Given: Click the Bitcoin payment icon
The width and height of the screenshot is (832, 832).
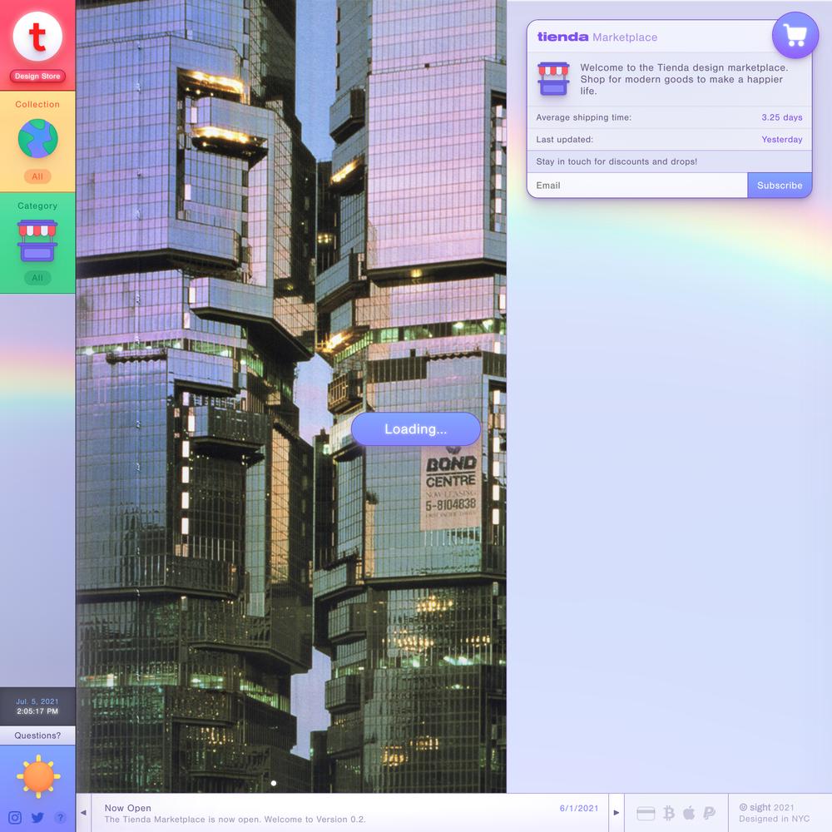Looking at the screenshot, I should (x=669, y=813).
